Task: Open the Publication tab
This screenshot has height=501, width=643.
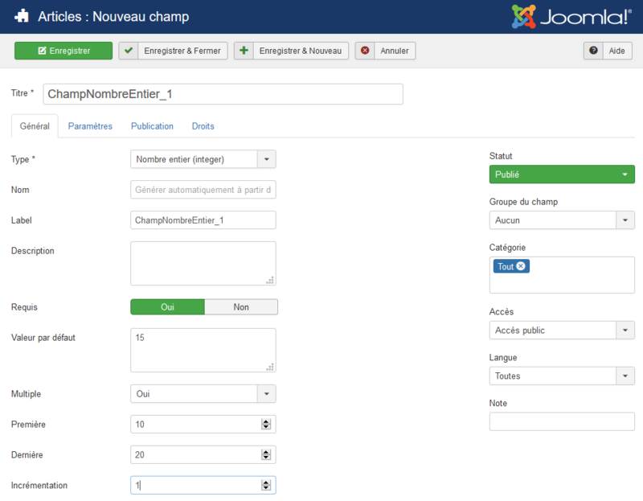Action: (152, 126)
